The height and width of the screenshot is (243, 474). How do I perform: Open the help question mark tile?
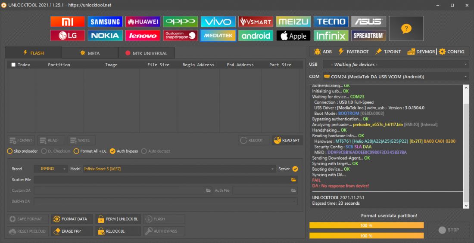point(406,29)
